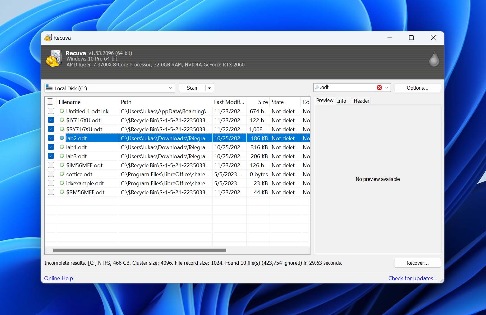Click the status dot for lab2.odt
Viewport: 486px width, 315px height.
(62, 138)
